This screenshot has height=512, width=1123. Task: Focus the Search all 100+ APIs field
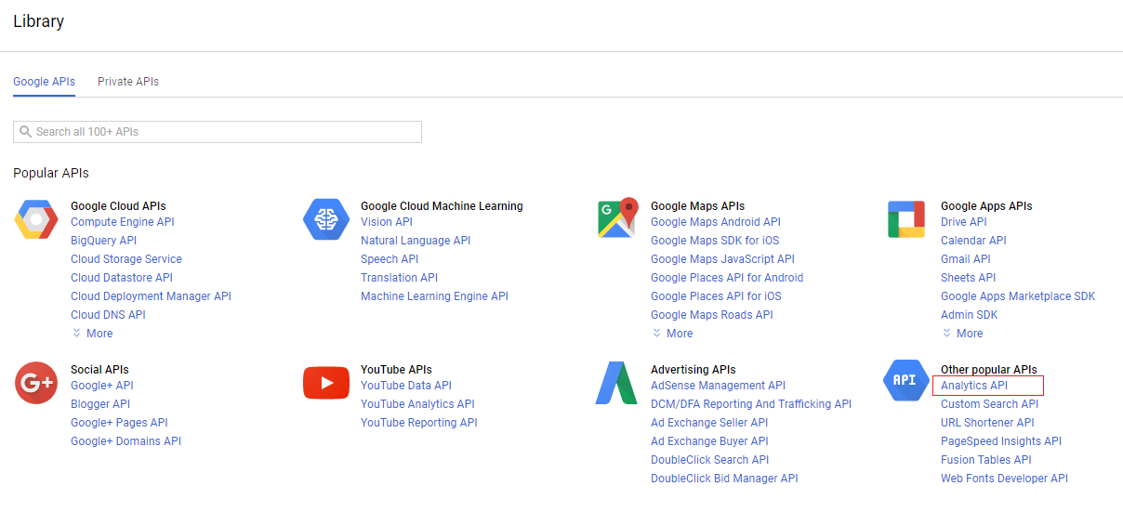[x=218, y=132]
